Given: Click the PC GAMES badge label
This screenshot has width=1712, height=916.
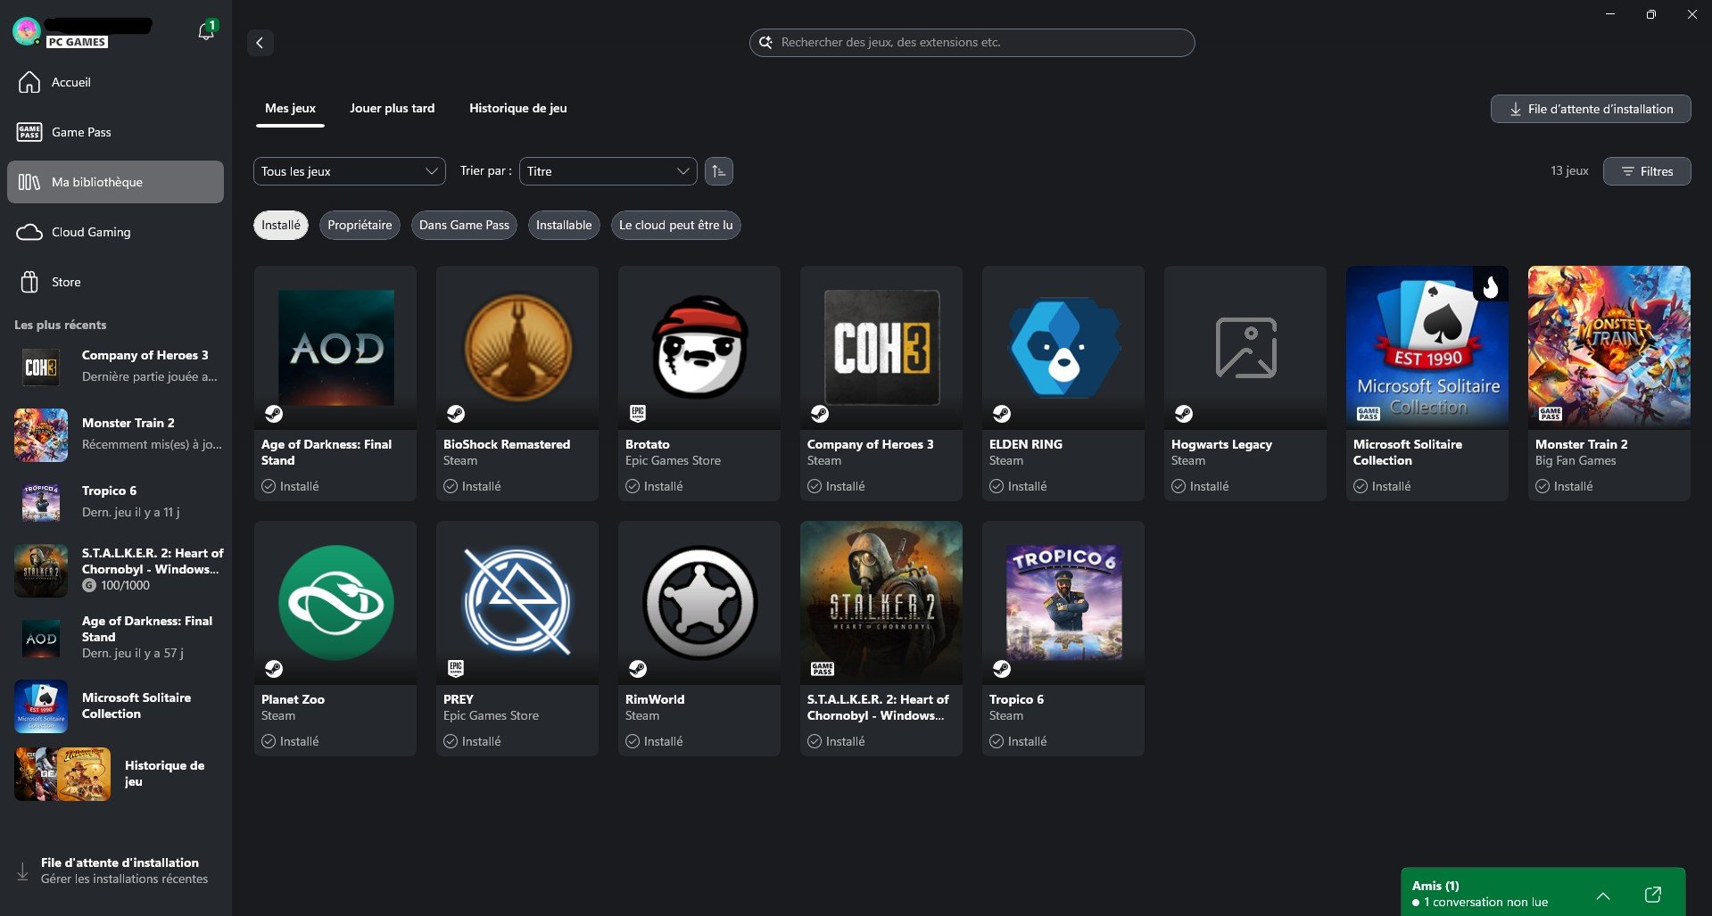Looking at the screenshot, I should pos(77,42).
